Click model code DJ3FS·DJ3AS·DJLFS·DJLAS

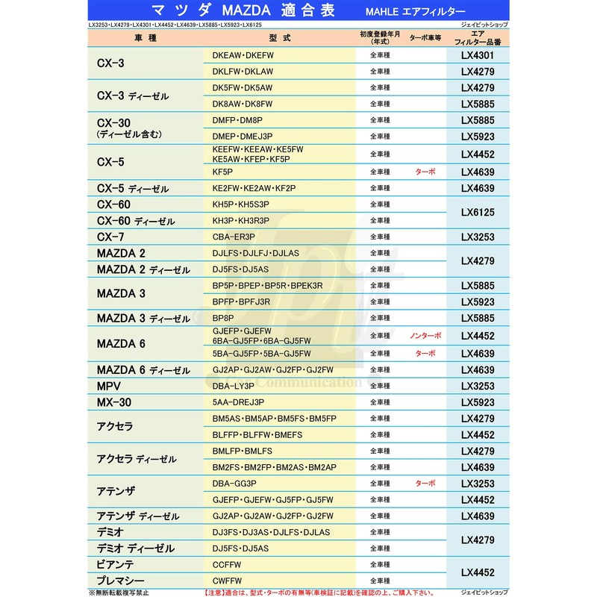click(x=271, y=532)
